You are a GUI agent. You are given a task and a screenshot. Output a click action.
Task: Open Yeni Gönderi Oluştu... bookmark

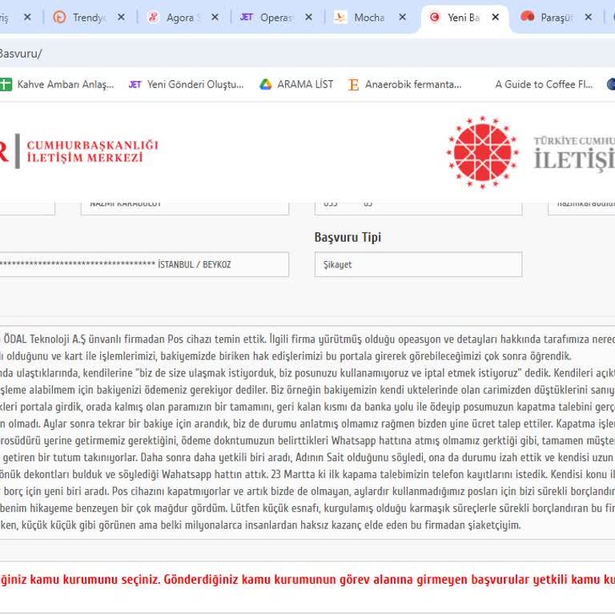[x=186, y=84]
